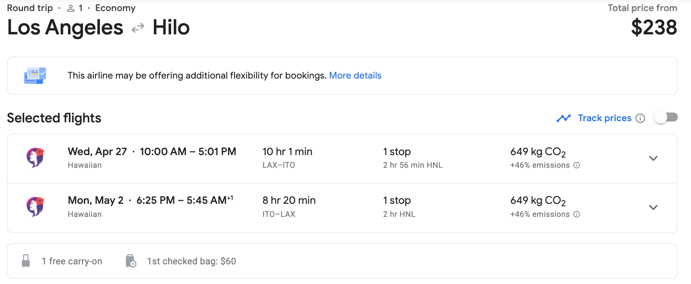The image size is (691, 284).
Task: Click the $238 total price
Action: [654, 28]
